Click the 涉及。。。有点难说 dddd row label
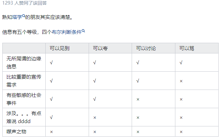Image resolution: width=222 pixels, height=140 pixels. click(24, 117)
